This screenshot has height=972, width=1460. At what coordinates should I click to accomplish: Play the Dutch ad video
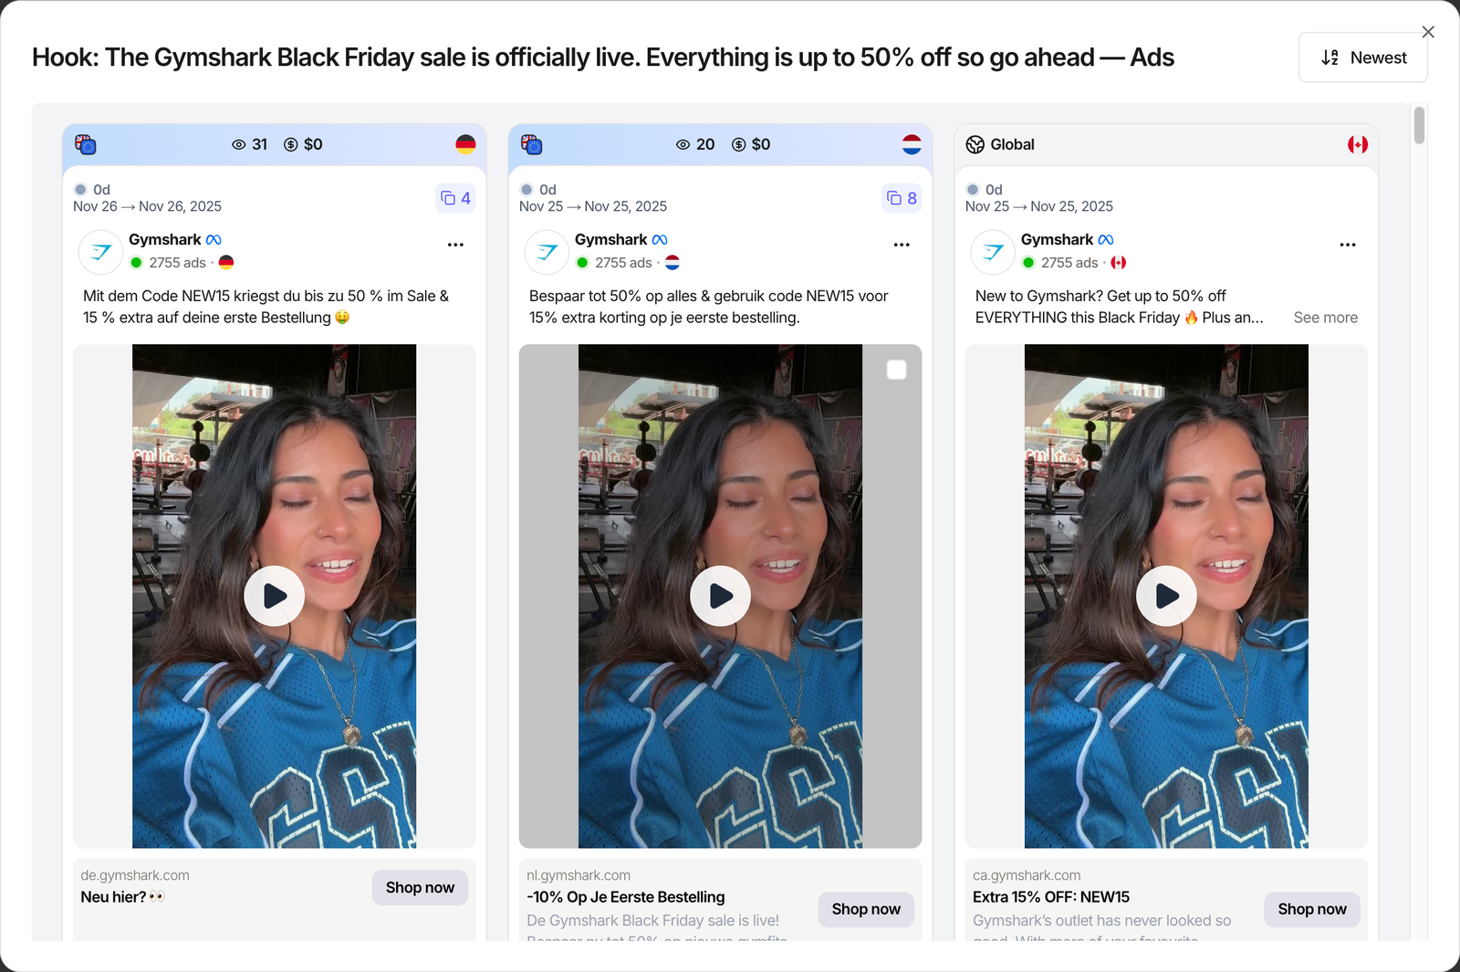click(720, 596)
